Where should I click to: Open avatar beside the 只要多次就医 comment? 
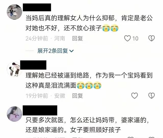14,114
